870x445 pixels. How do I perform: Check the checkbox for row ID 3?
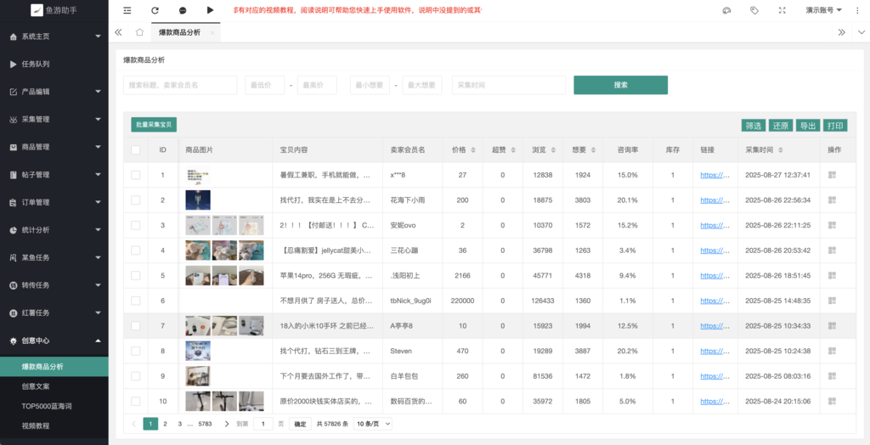[x=136, y=225]
